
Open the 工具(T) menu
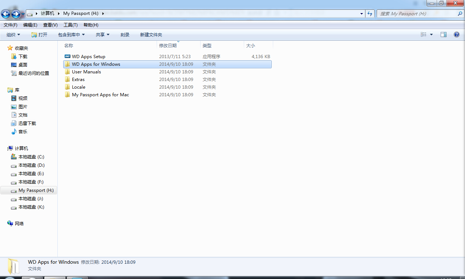(70, 25)
